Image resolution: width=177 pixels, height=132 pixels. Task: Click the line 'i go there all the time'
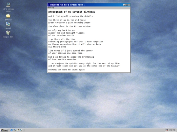click(x=62, y=39)
